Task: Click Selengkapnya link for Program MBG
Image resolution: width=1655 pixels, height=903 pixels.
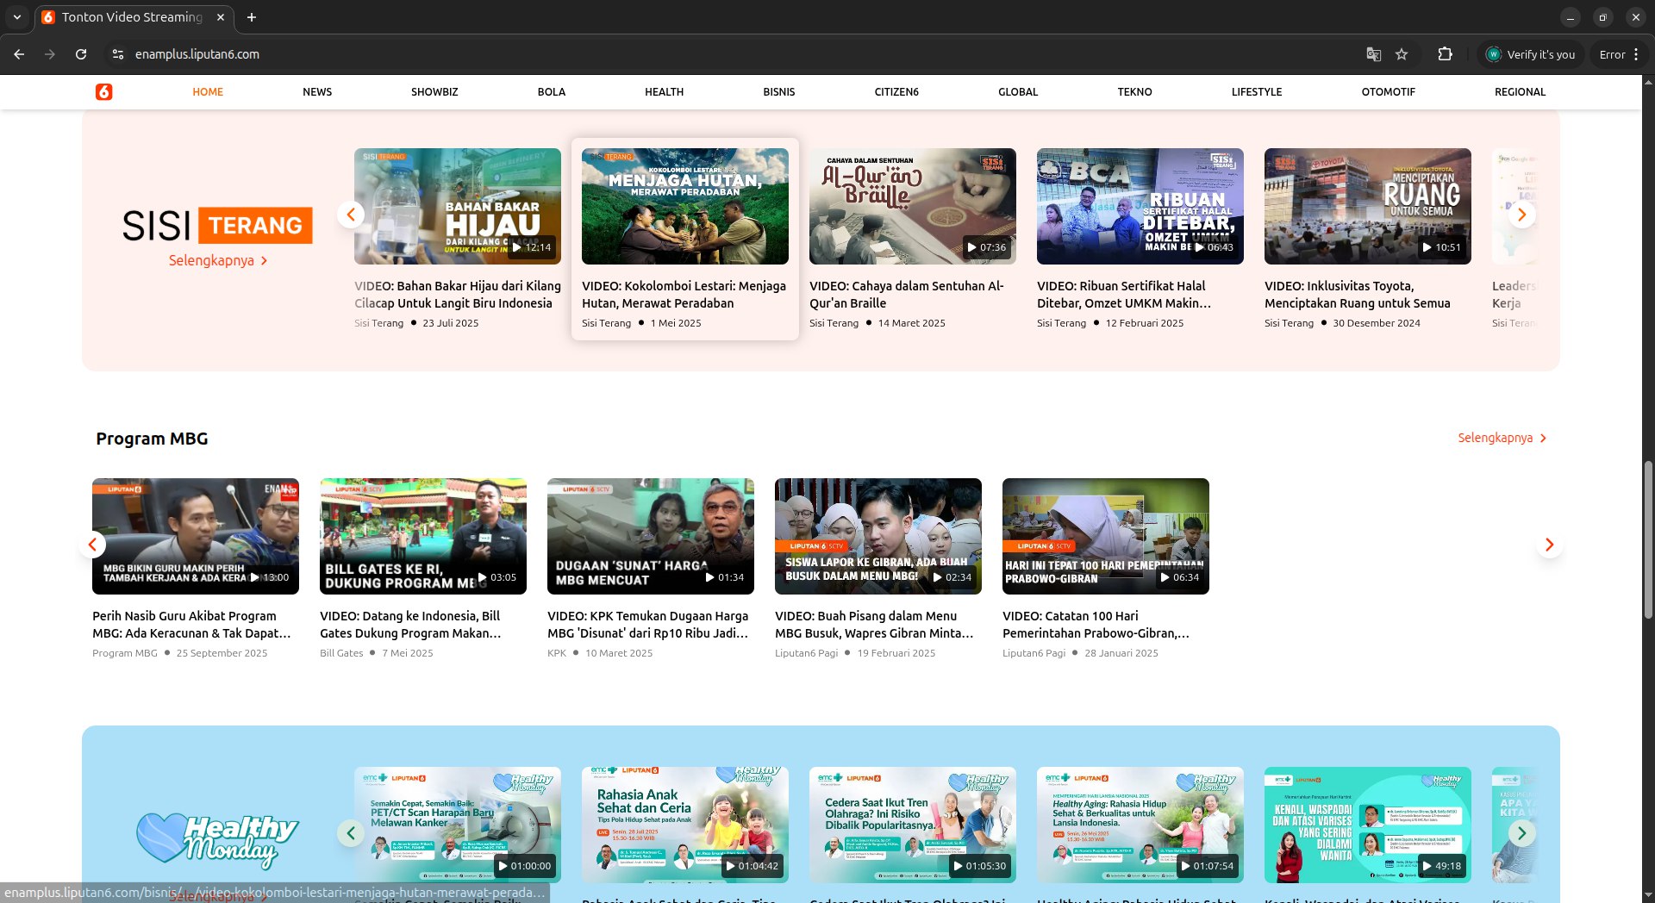Action: pyautogui.click(x=1501, y=438)
